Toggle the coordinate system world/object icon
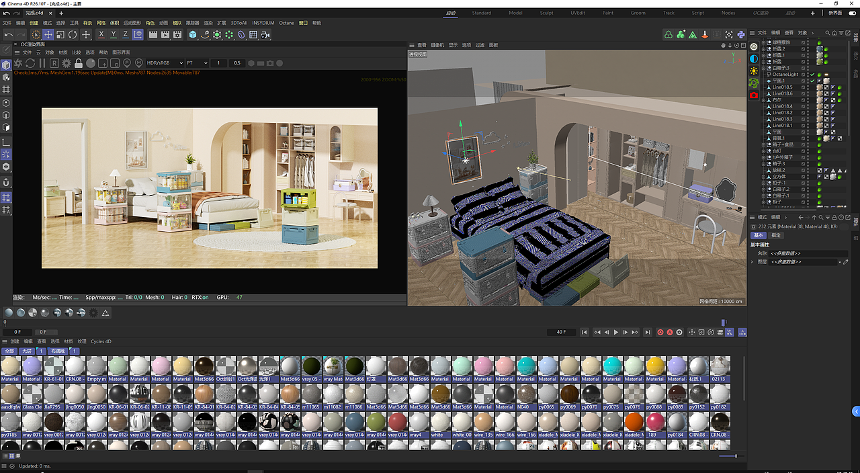Viewport: 860px width, 473px height. (x=138, y=34)
